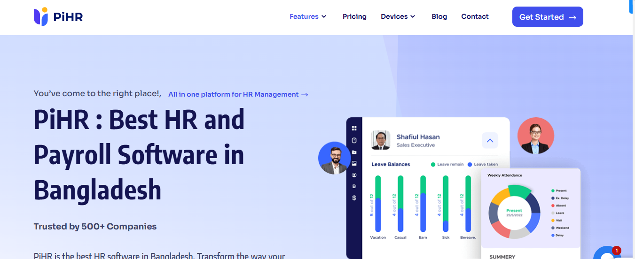This screenshot has width=635, height=259.
Task: Click Shafiul Hasan's profile photo
Action: pyautogui.click(x=381, y=140)
